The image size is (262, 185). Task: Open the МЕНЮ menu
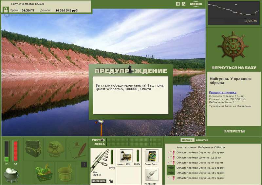[196, 4]
